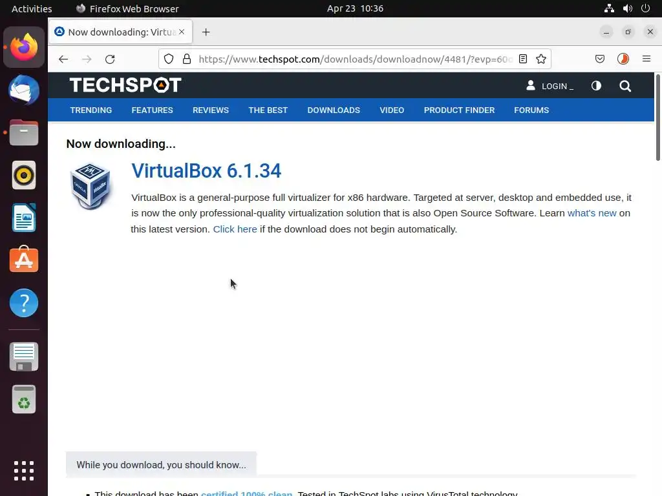Viewport: 662px width, 496px height.
Task: Open the PRODUCT FINDER menu item
Action: [x=459, y=110]
